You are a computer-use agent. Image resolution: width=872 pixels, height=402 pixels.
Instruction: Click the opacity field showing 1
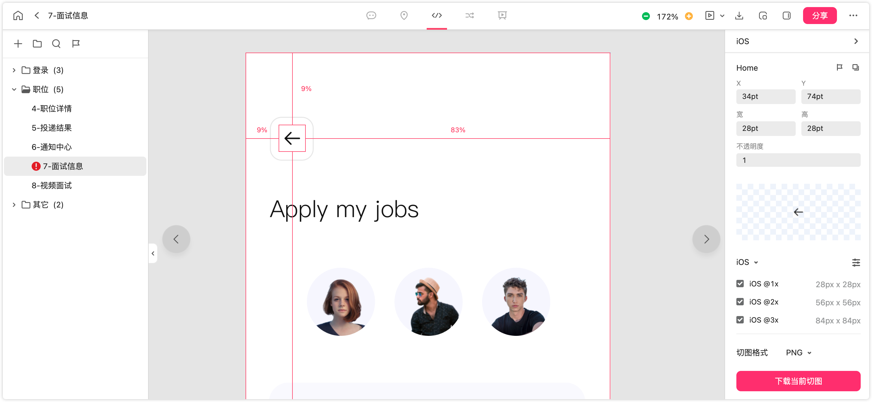coord(798,160)
